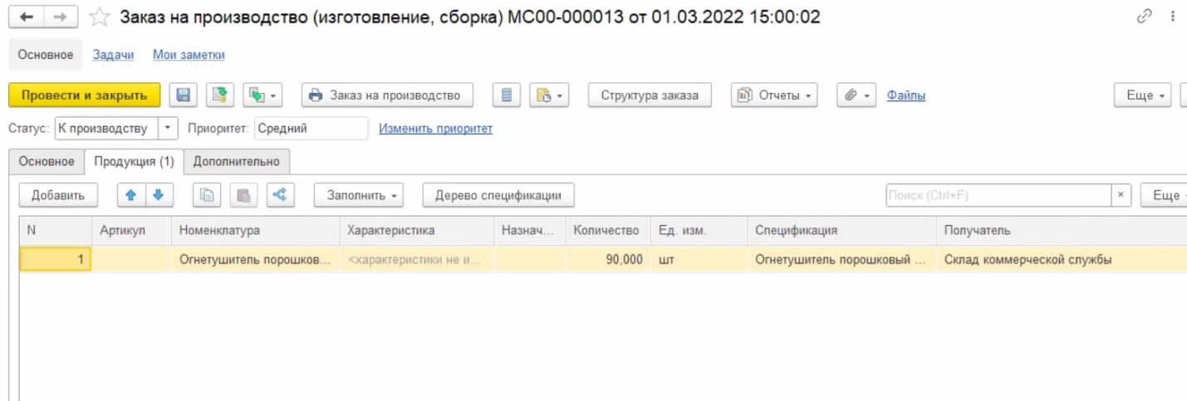Viewport: 1187px width, 401px height.
Task: Open create-based-on dropdown icon
Action: point(262,95)
